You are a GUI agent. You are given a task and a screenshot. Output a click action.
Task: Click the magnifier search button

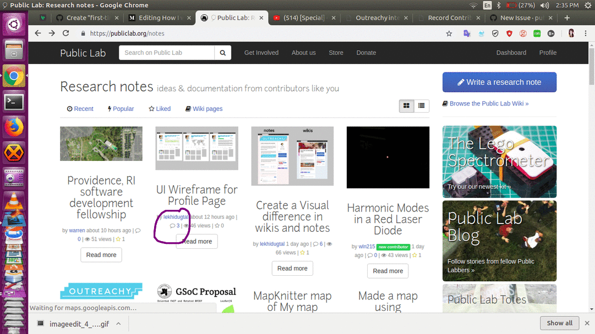pos(223,53)
